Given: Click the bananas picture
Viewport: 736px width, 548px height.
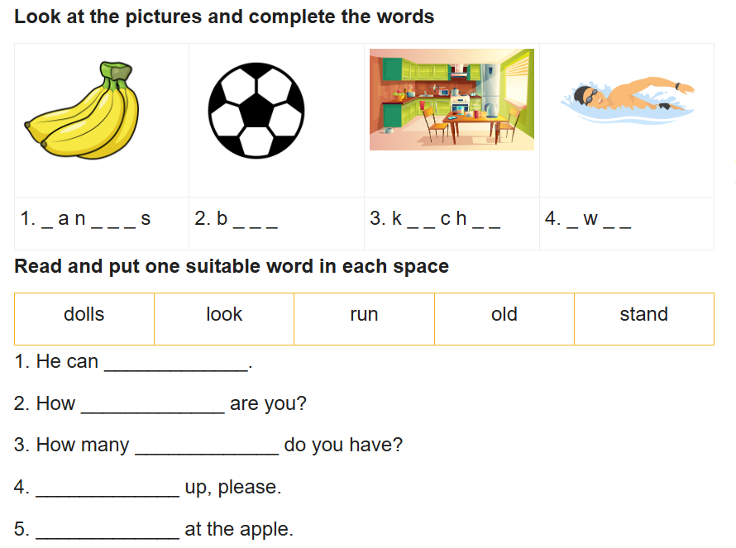Looking at the screenshot, I should [82, 110].
